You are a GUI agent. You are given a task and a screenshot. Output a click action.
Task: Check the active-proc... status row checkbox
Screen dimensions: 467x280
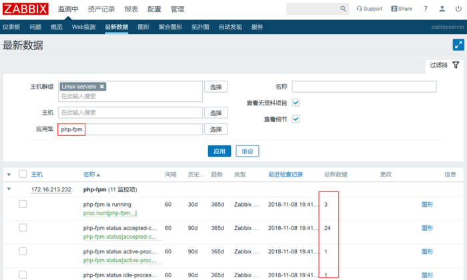[23, 251]
